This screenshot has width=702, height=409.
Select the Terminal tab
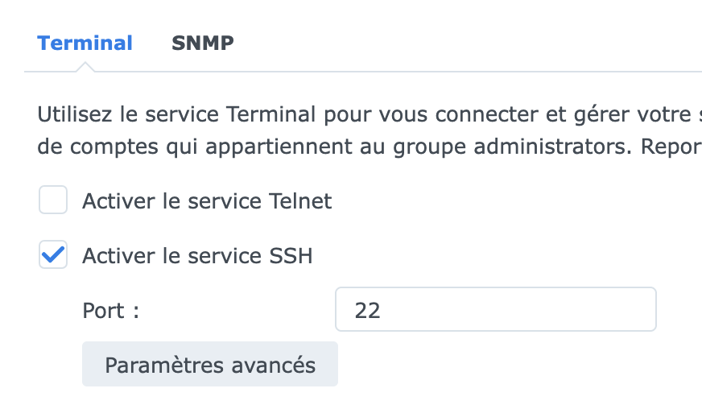[85, 43]
